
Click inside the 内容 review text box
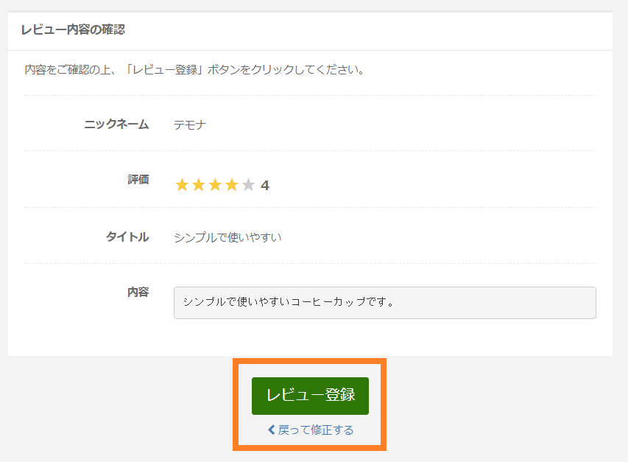coord(384,303)
